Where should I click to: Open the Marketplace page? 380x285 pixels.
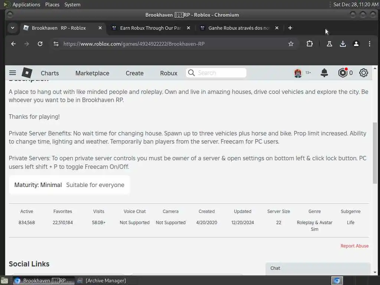[92, 73]
